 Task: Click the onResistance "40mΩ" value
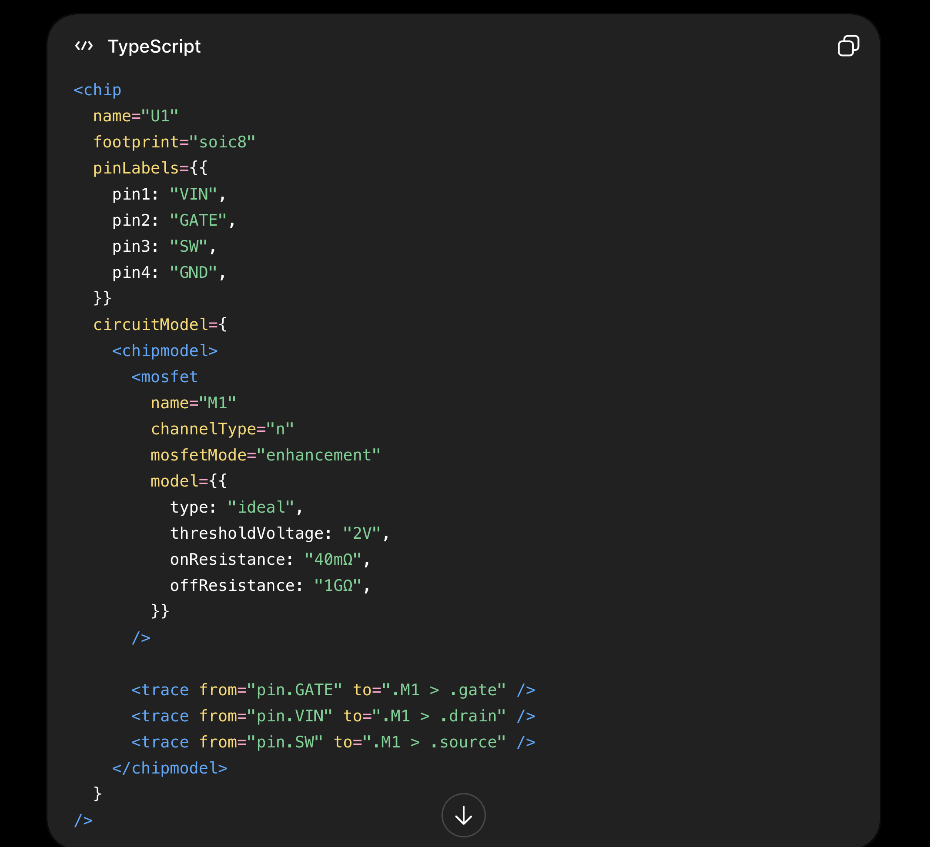pyautogui.click(x=333, y=559)
